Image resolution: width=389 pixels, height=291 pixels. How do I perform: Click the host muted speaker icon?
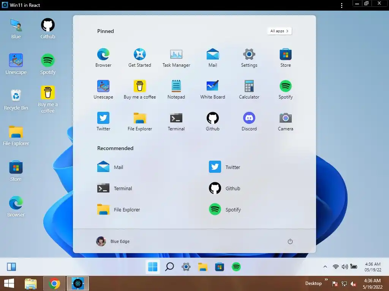click(x=353, y=283)
